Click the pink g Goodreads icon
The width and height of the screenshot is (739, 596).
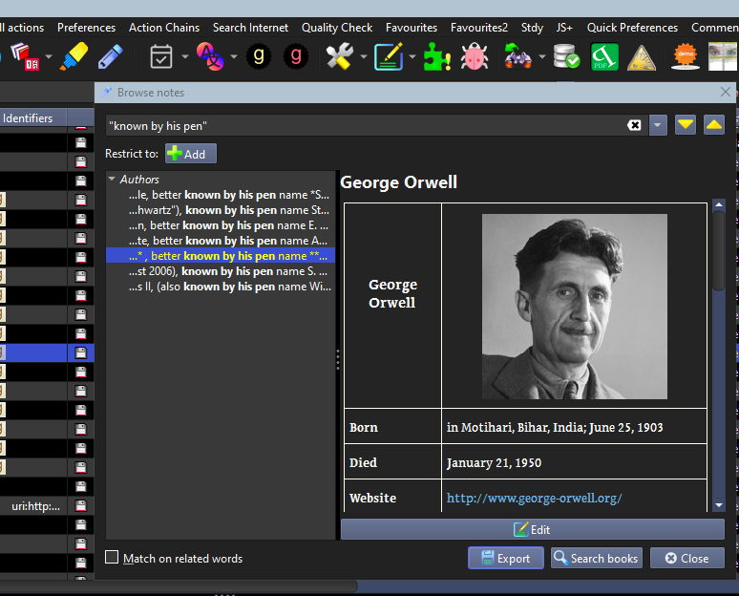point(296,56)
